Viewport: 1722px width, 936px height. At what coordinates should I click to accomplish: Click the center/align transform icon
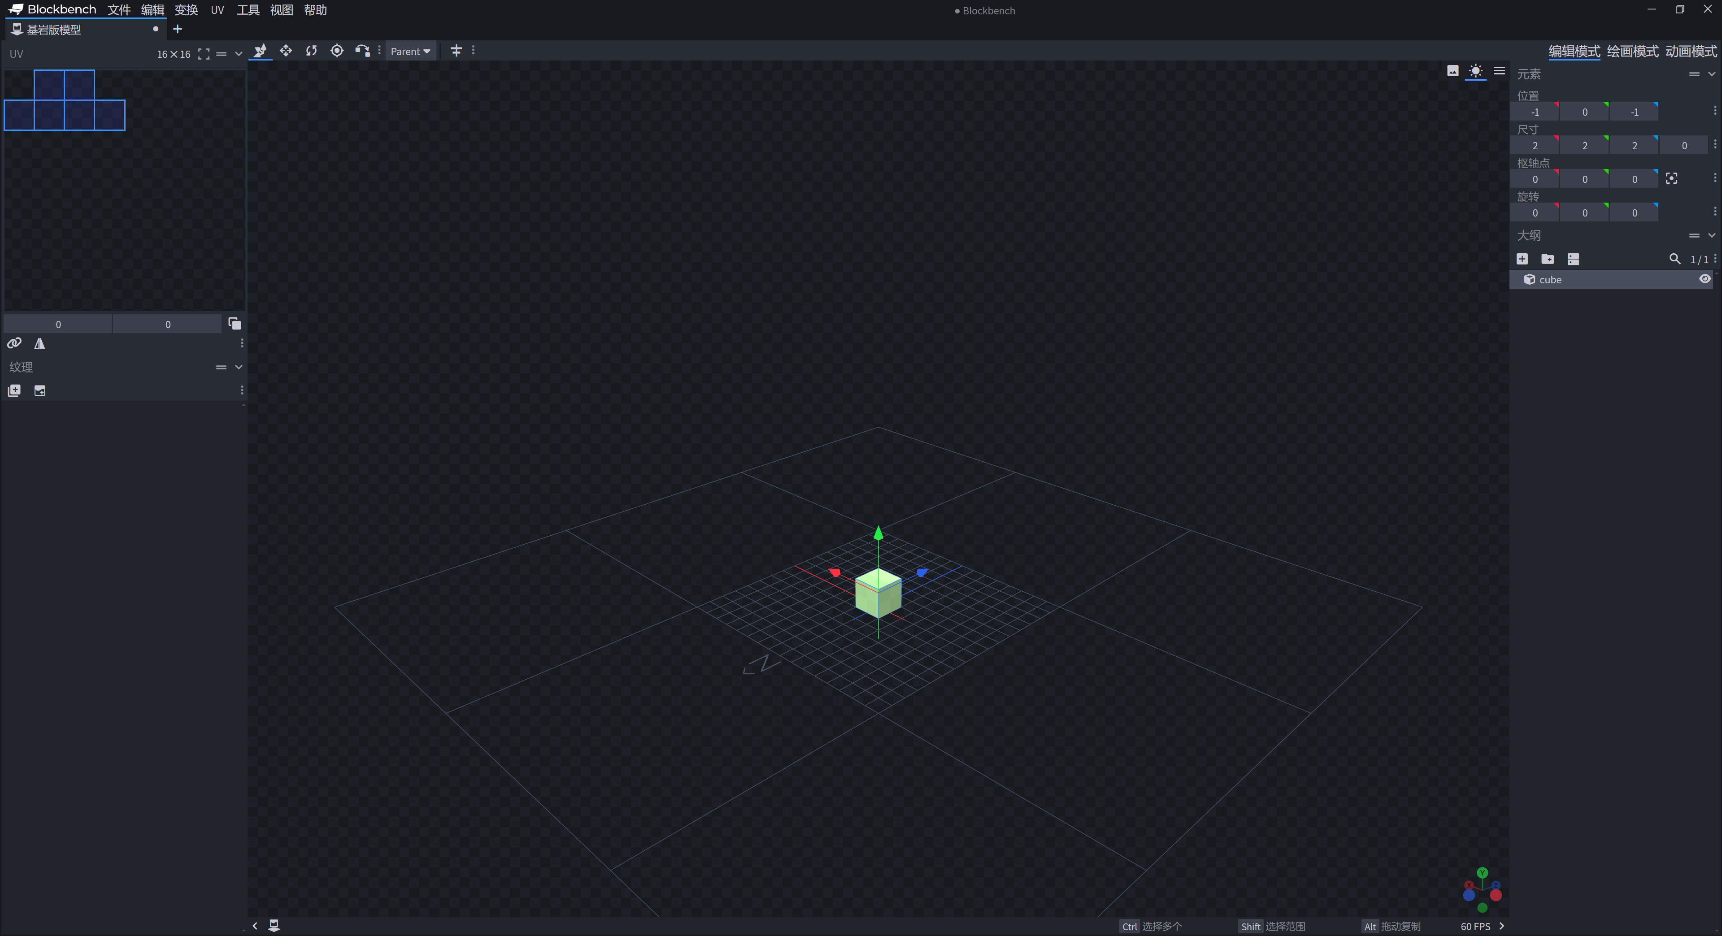tap(457, 51)
